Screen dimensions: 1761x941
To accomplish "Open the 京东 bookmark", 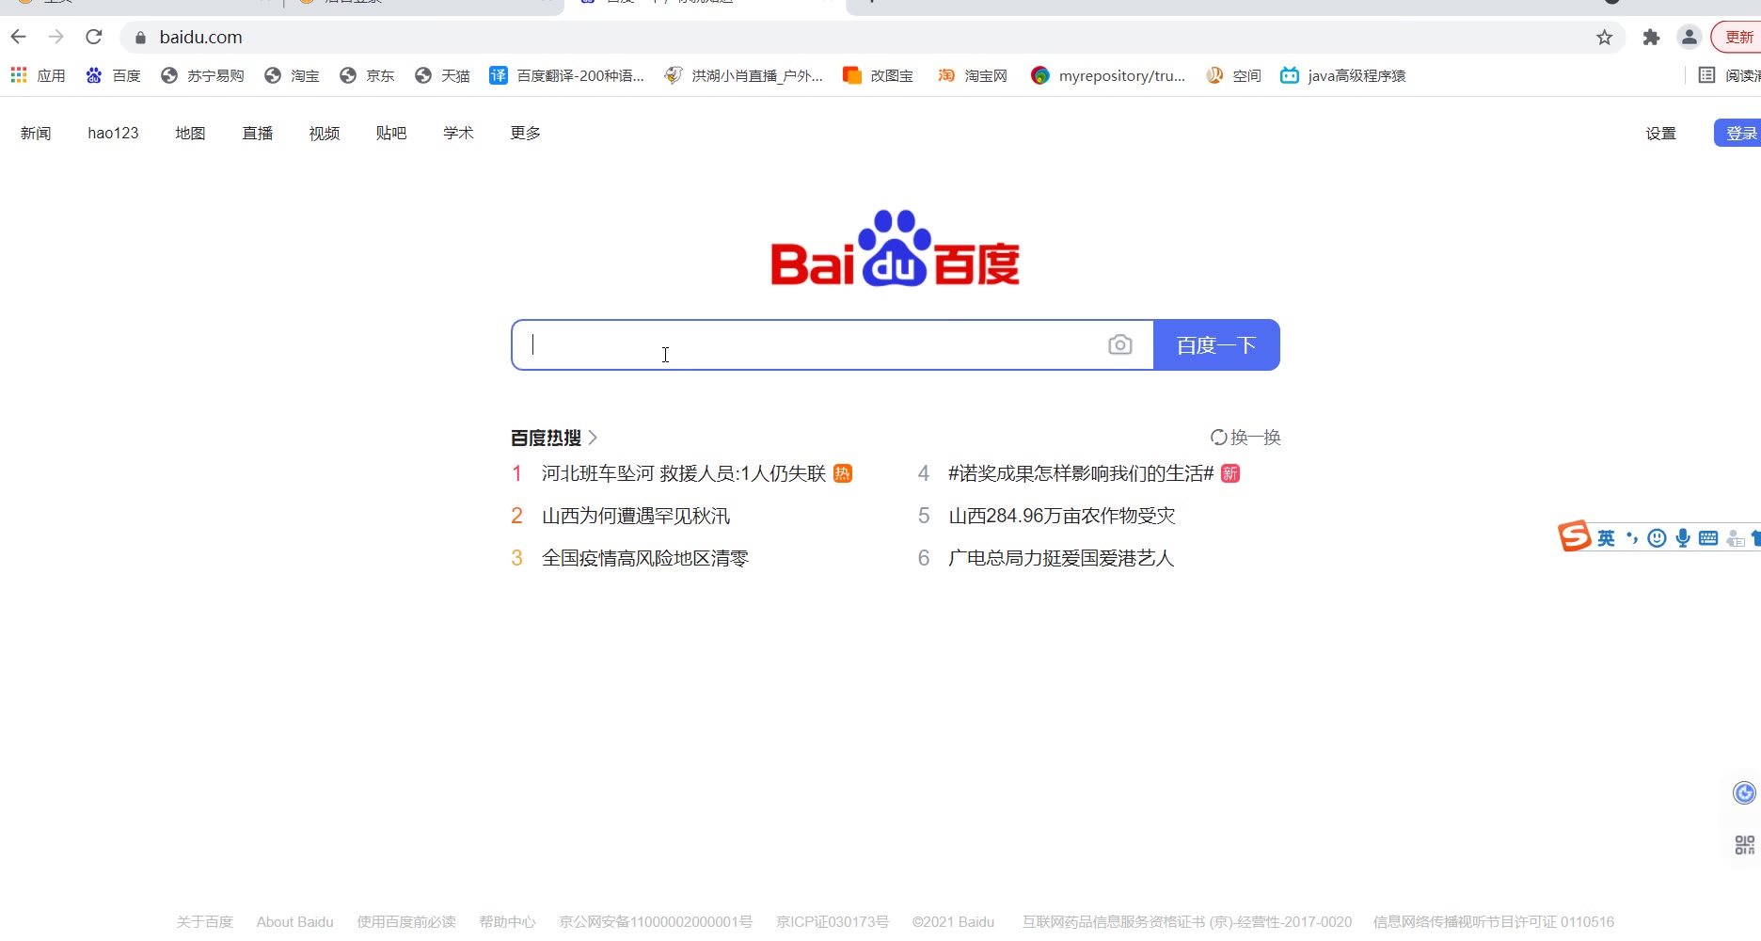I will (x=367, y=75).
